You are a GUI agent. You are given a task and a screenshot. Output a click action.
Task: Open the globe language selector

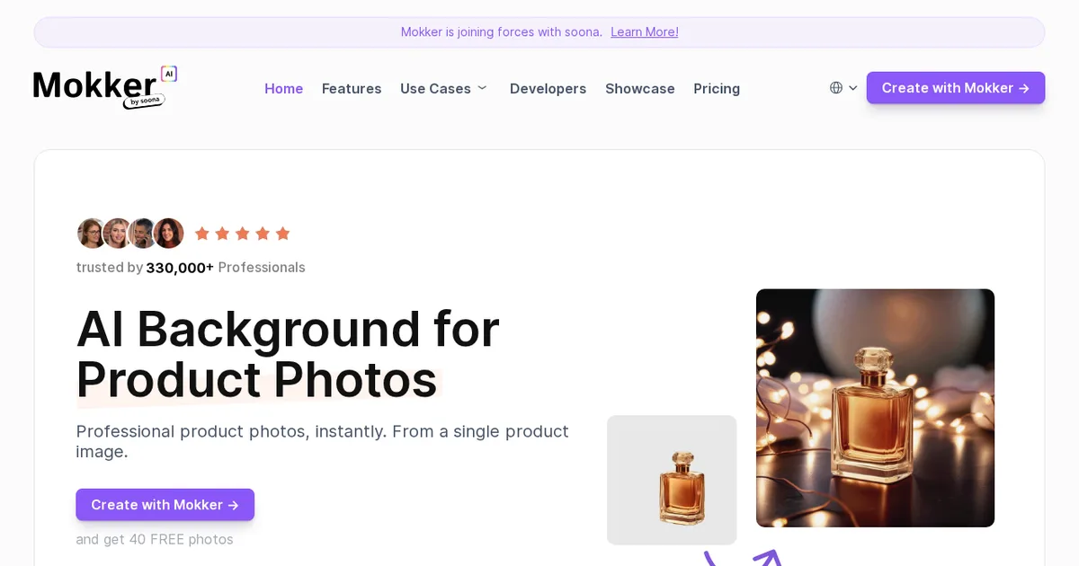pyautogui.click(x=836, y=88)
